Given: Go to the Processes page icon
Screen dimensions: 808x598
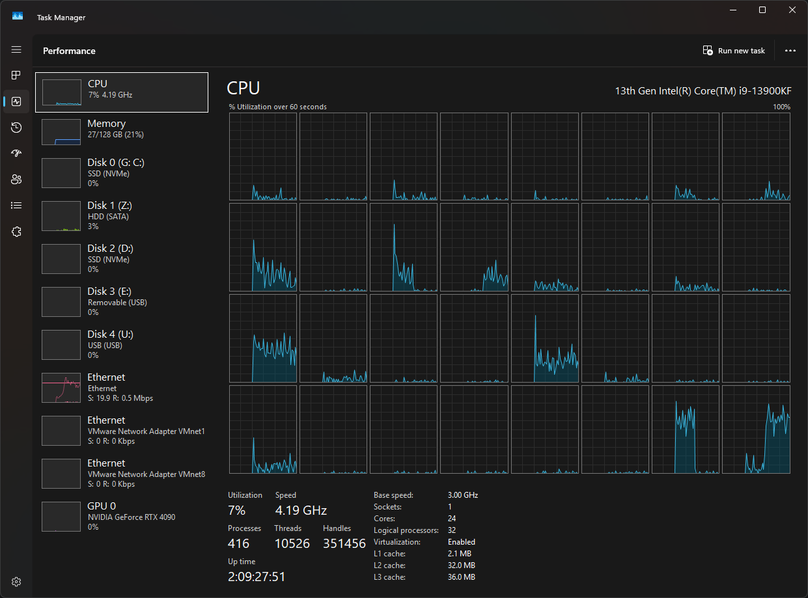Looking at the screenshot, I should pos(16,75).
